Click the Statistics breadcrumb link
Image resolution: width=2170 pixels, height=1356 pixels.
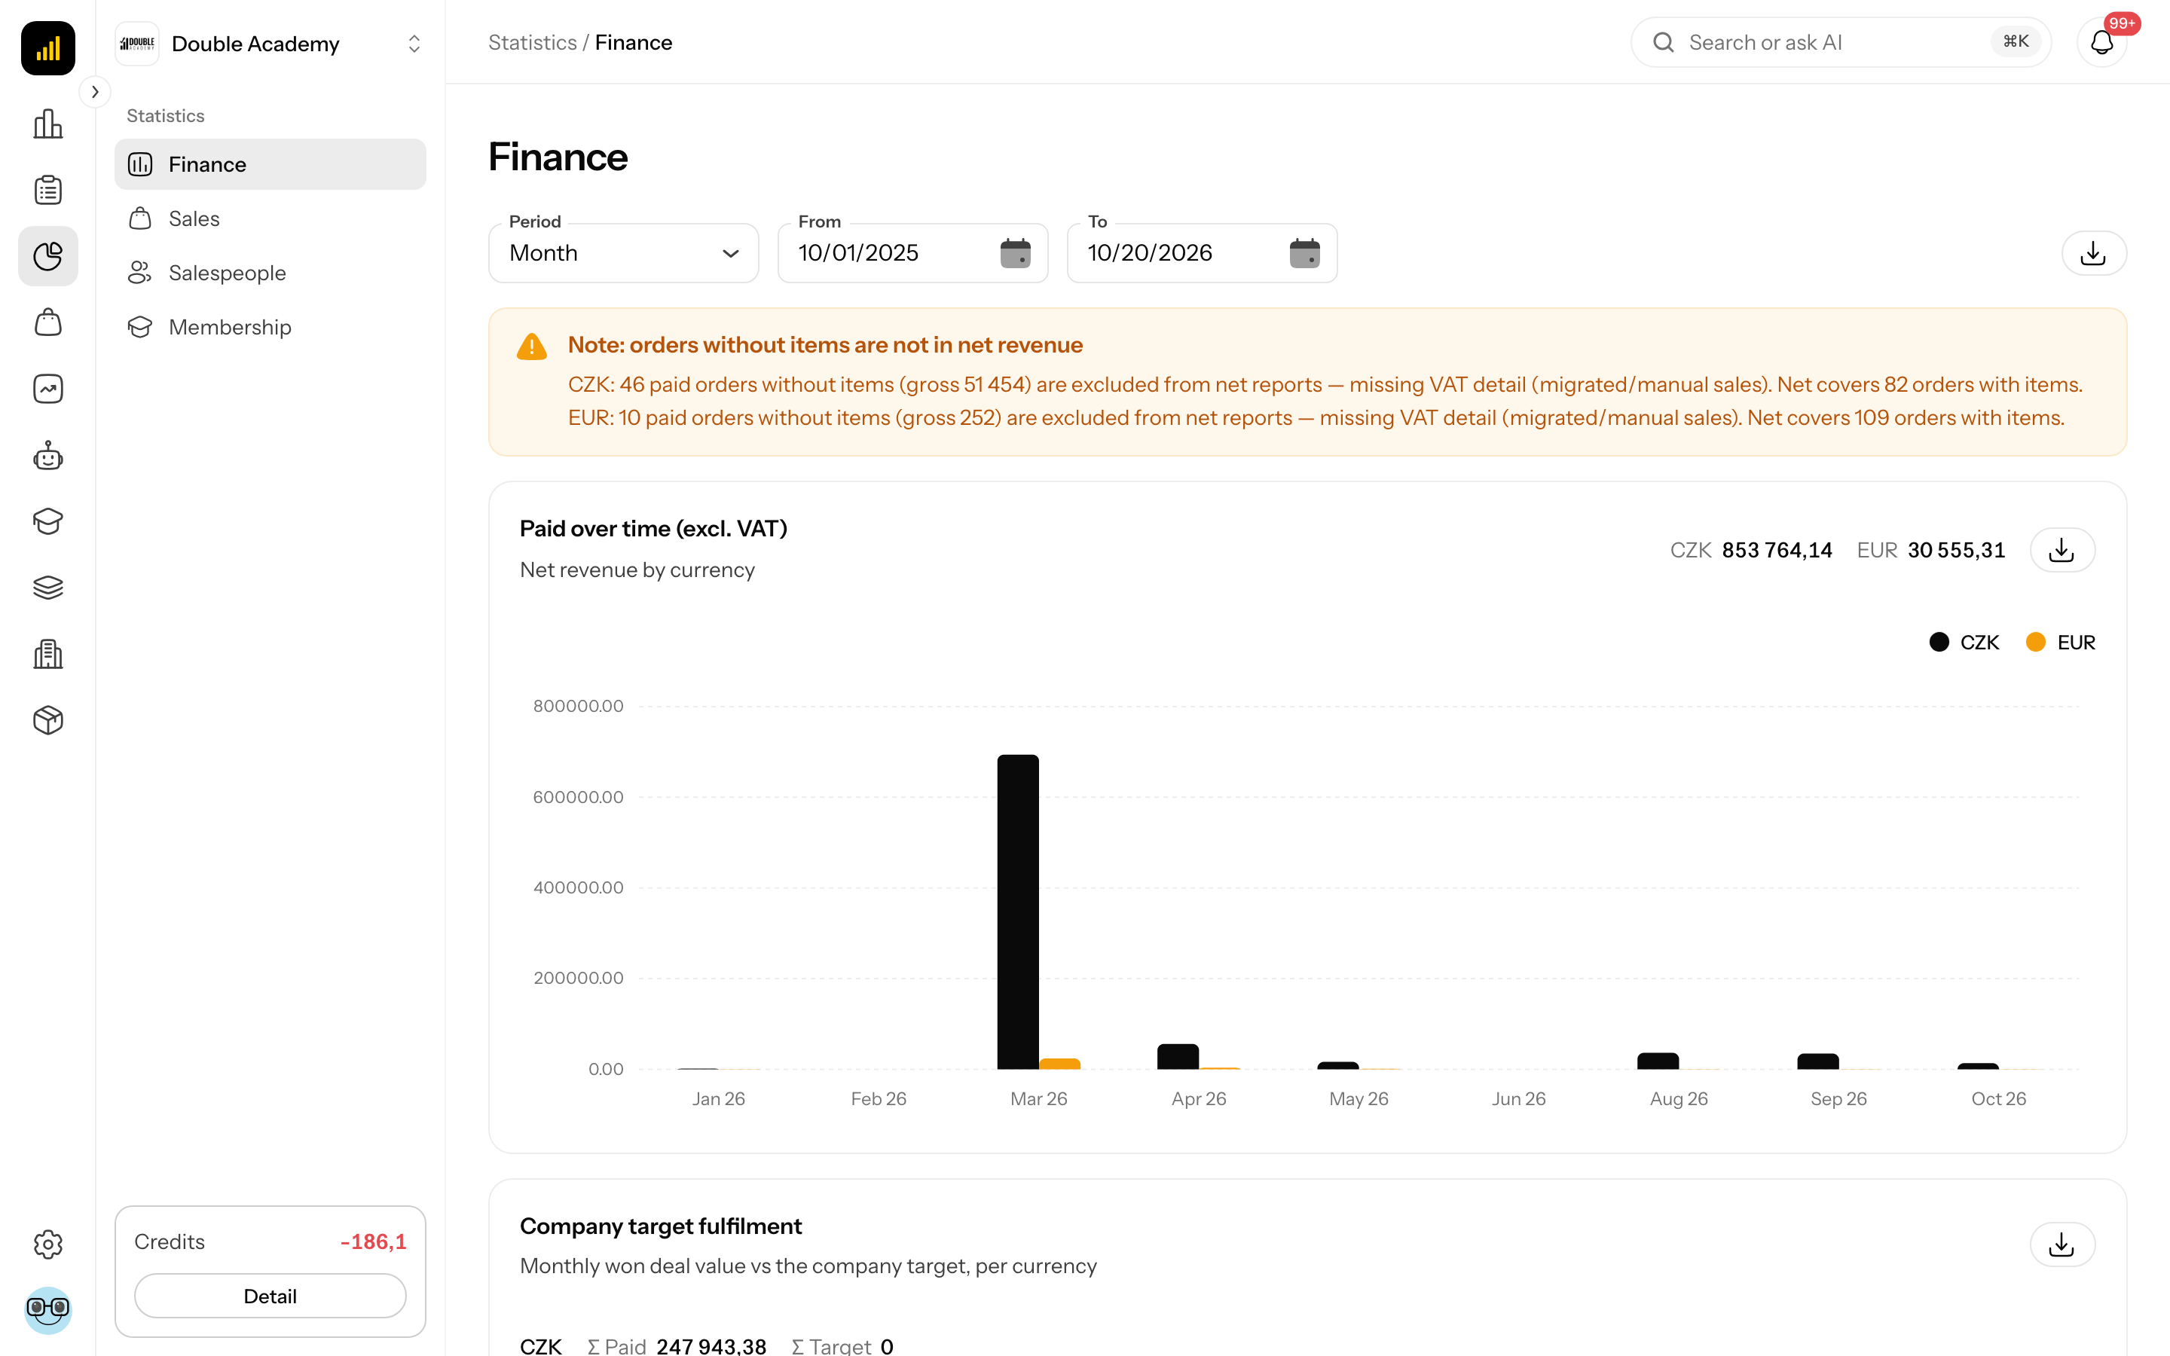click(x=533, y=42)
